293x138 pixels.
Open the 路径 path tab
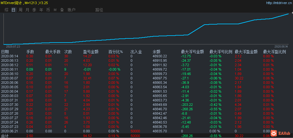click(99, 10)
